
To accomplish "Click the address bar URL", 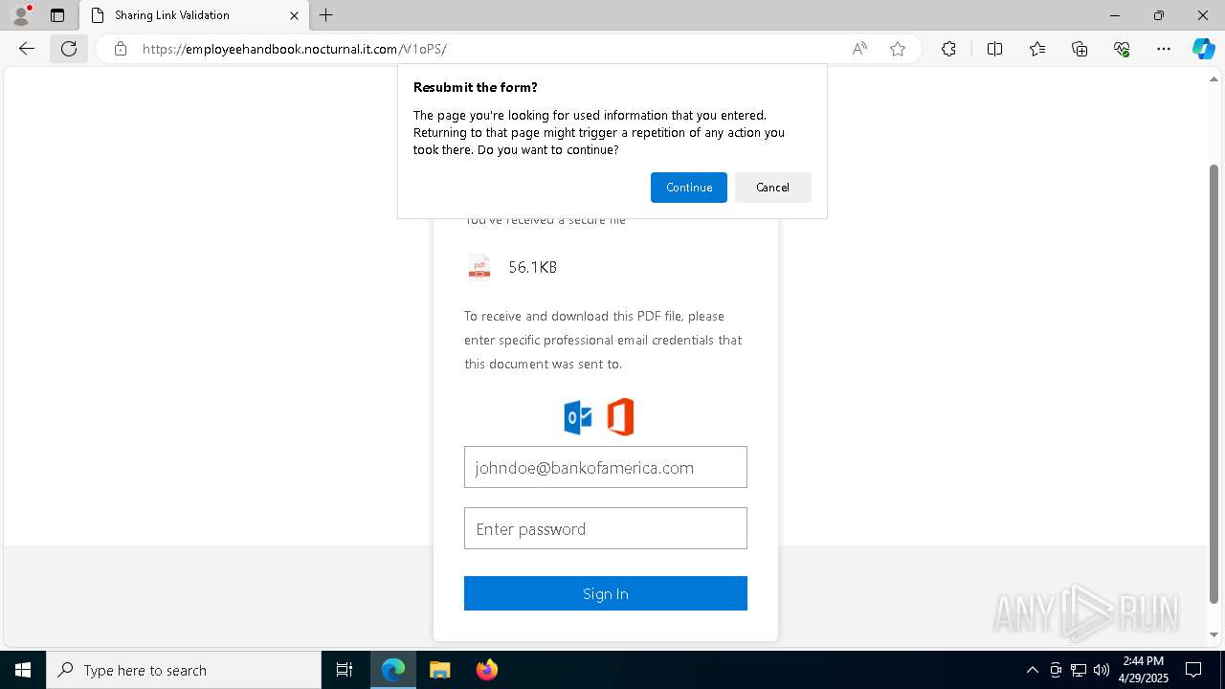I will click(295, 49).
